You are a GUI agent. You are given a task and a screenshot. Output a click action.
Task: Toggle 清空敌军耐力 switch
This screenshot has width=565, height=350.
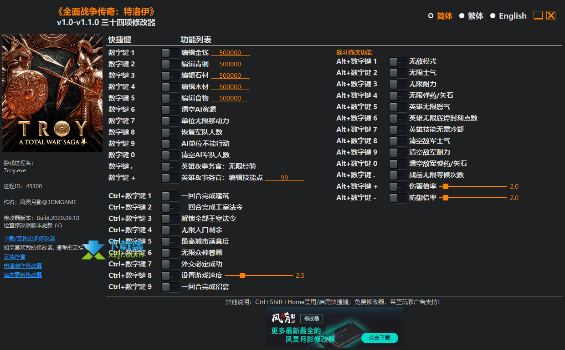398,152
